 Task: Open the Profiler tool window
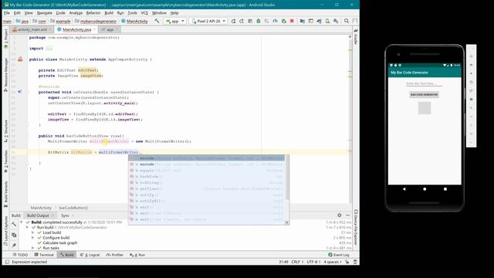[x=115, y=255]
